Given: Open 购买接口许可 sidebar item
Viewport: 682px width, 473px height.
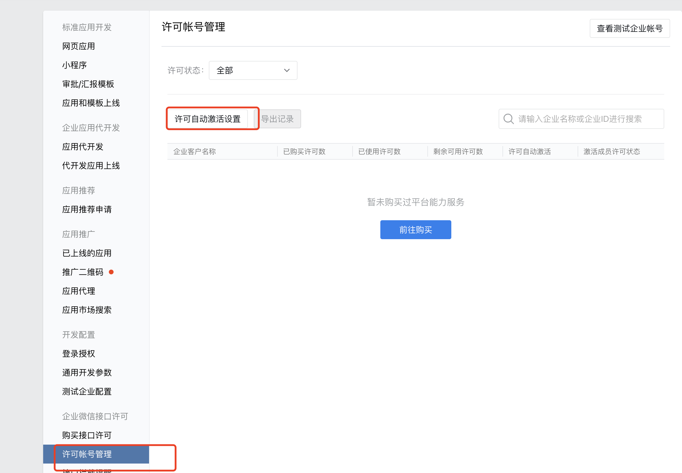Looking at the screenshot, I should click(87, 435).
